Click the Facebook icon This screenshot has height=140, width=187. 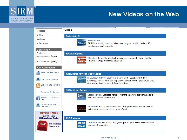click(38, 99)
